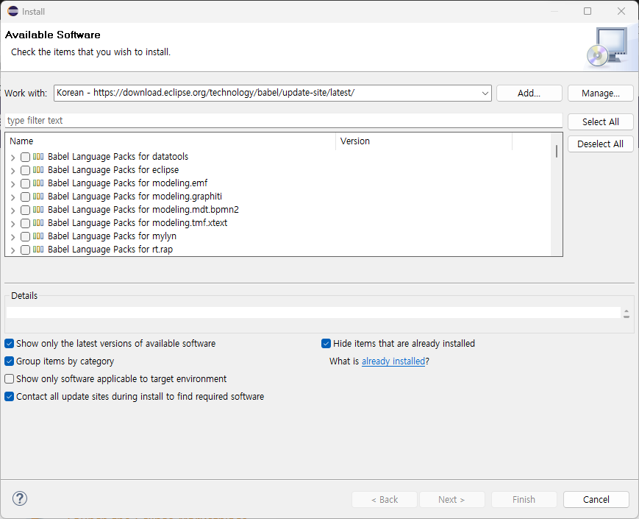Expand the modeling.graphiti language packs node
The width and height of the screenshot is (639, 519).
(x=13, y=197)
